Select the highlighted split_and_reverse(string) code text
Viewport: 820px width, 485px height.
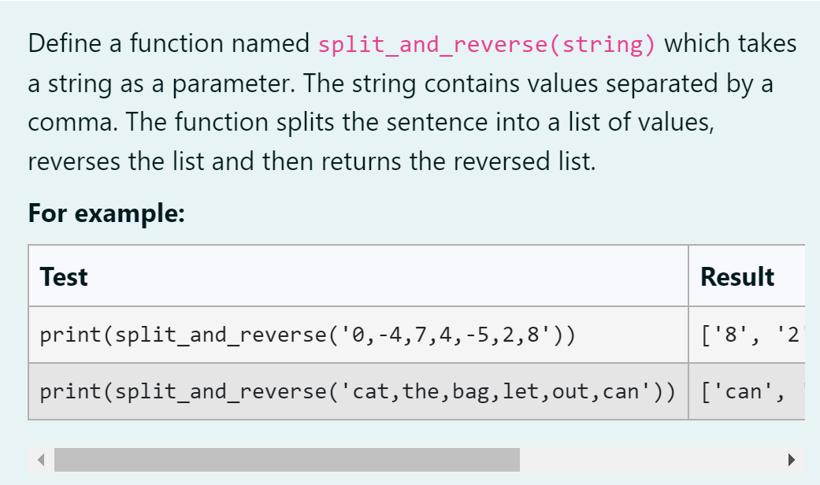[484, 45]
